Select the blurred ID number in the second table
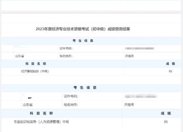Viewport: 183px width, 132px height. tap(141, 96)
